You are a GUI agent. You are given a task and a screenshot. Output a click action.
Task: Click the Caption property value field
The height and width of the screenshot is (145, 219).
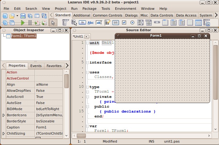click(x=49, y=127)
